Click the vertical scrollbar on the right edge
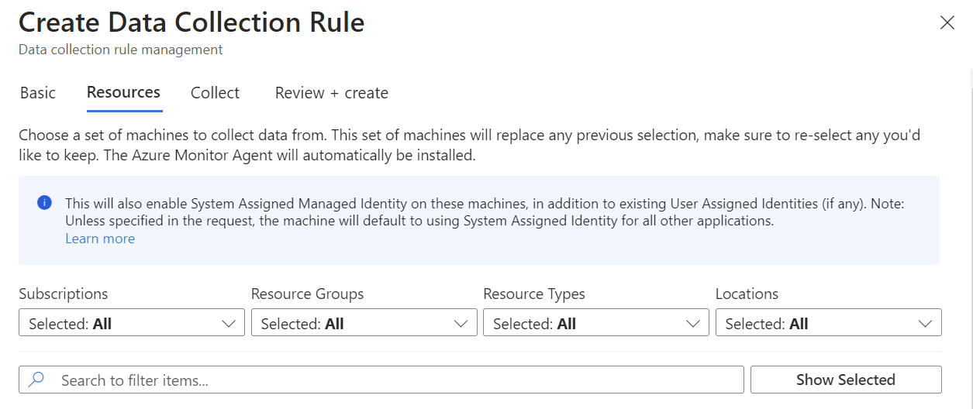 tap(971, 232)
